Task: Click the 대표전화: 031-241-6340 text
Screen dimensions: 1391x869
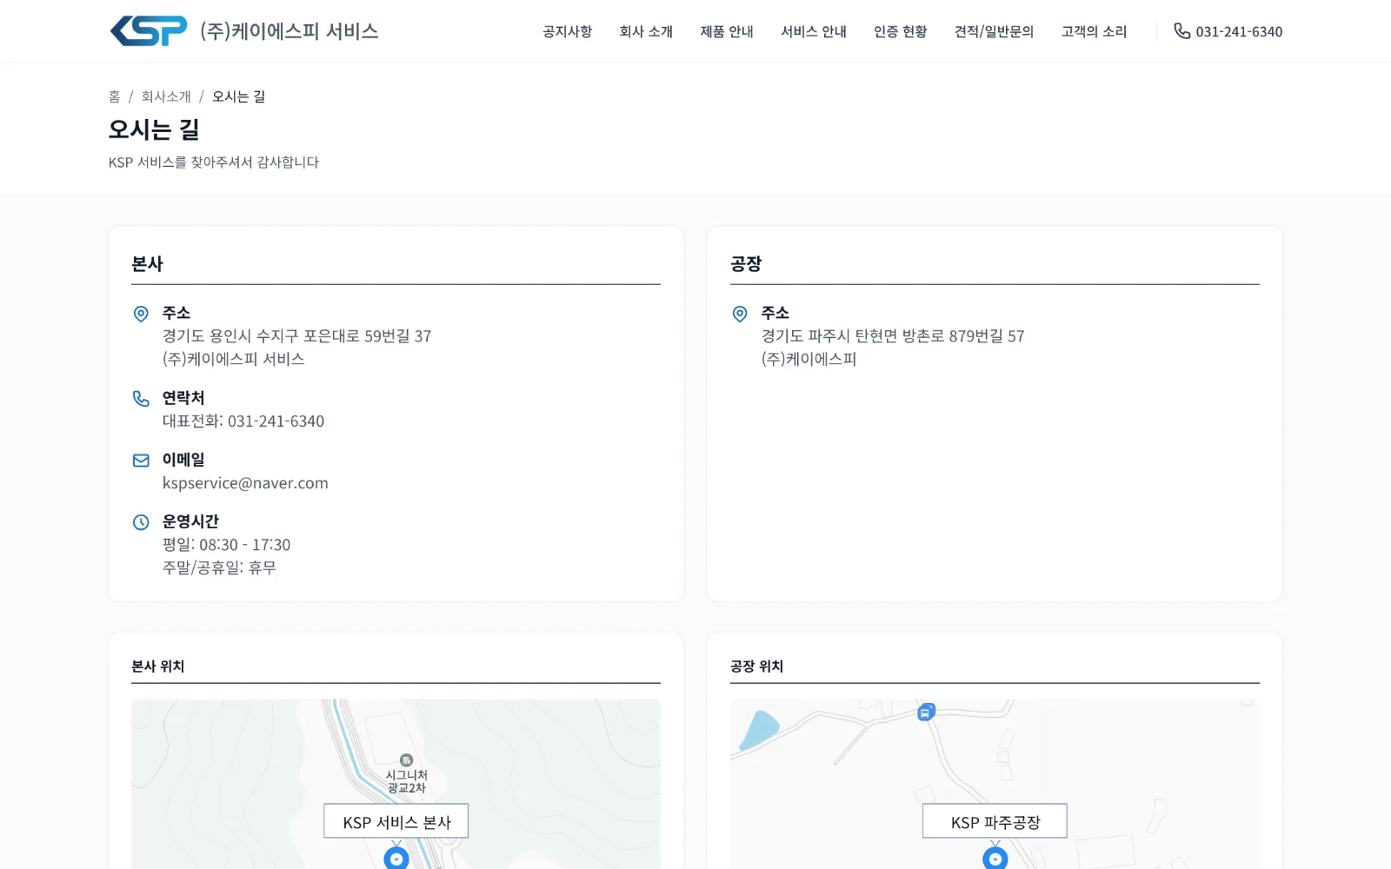Action: click(x=243, y=421)
